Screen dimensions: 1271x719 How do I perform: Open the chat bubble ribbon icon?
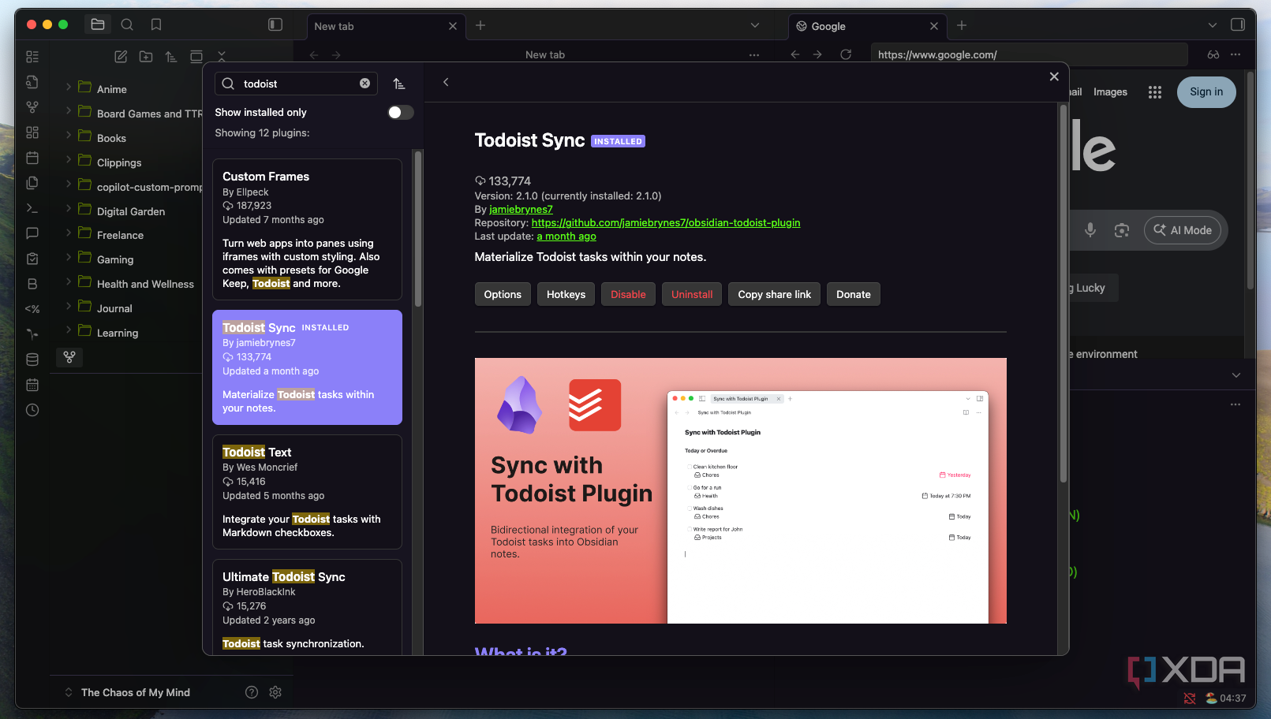click(x=32, y=233)
